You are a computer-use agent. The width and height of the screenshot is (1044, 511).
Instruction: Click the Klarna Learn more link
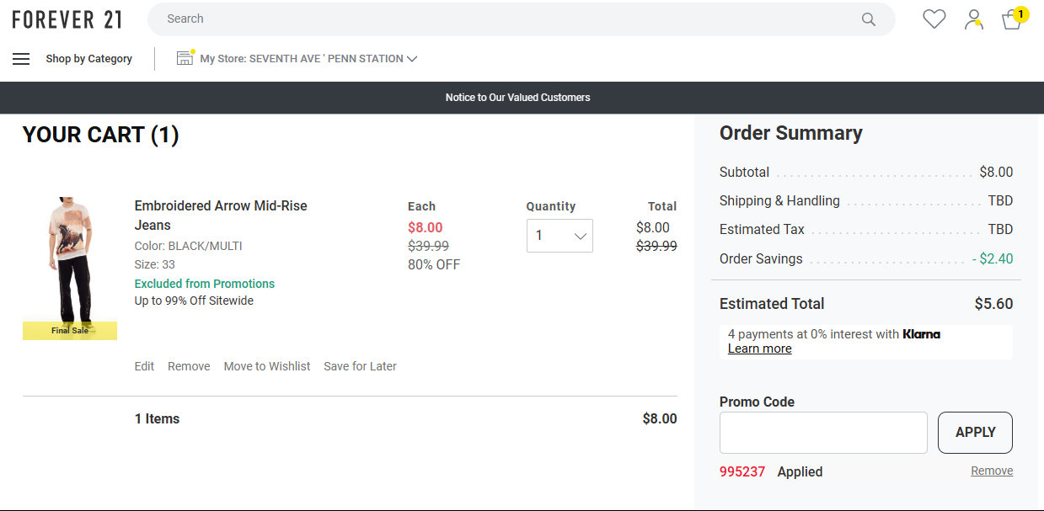[x=759, y=349]
